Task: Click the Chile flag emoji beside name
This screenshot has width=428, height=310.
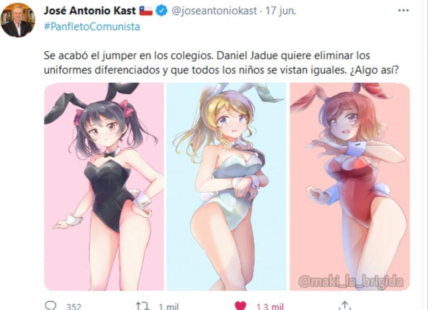Action: click(x=146, y=11)
